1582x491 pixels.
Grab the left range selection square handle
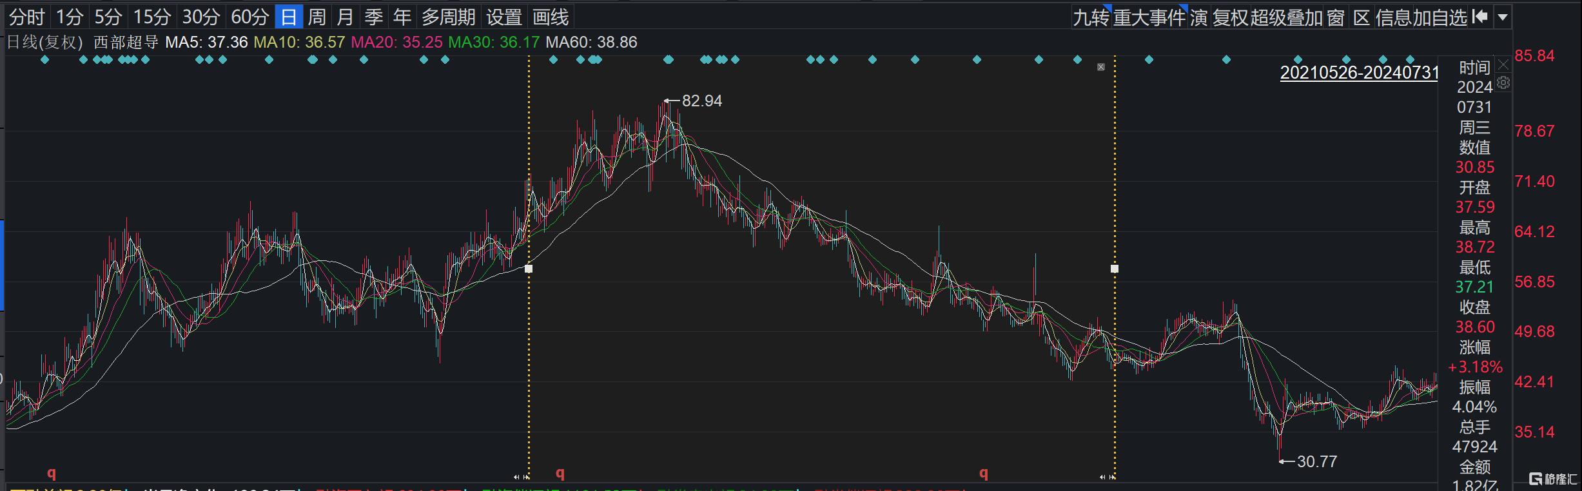(x=529, y=269)
